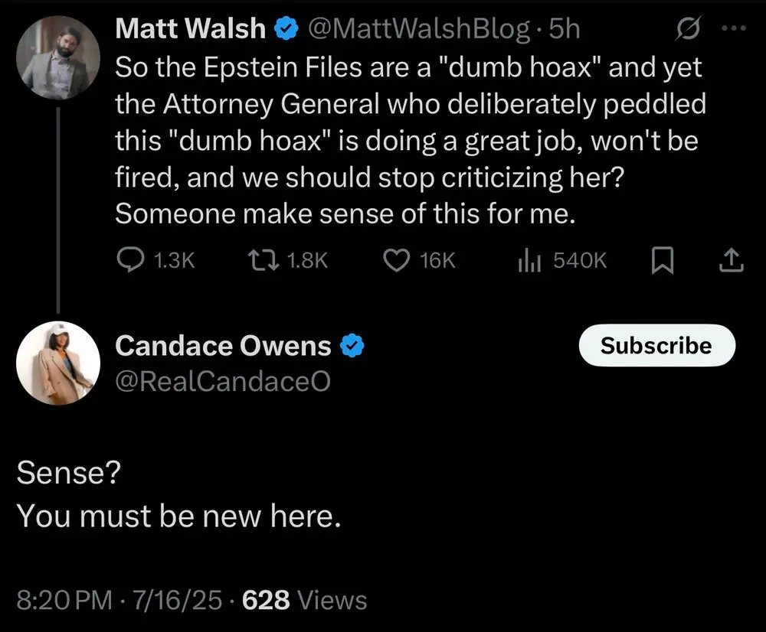Like Matt Walsh's post with heart icon
Screen dimensions: 766x632
[x=396, y=261]
